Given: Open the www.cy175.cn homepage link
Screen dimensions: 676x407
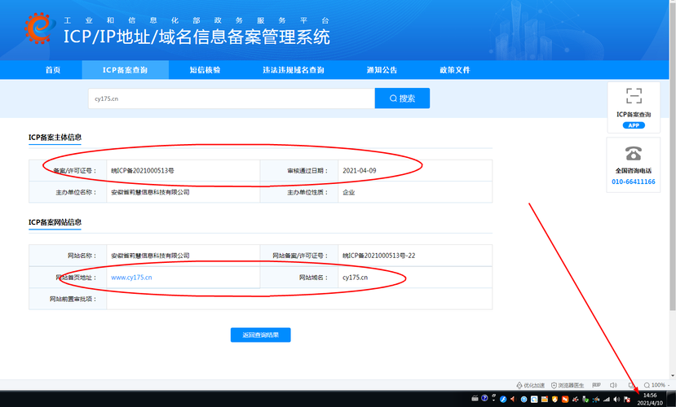Looking at the screenshot, I should [131, 278].
